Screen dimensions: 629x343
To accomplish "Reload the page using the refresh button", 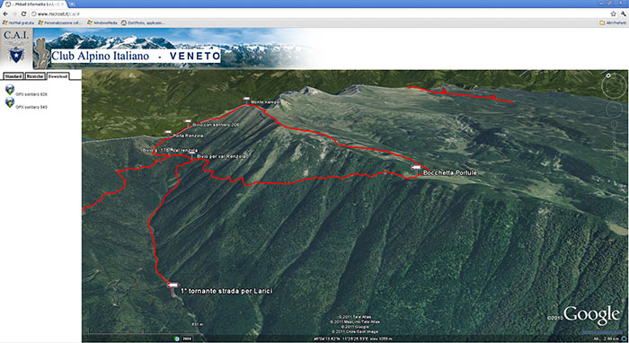I will tap(23, 13).
